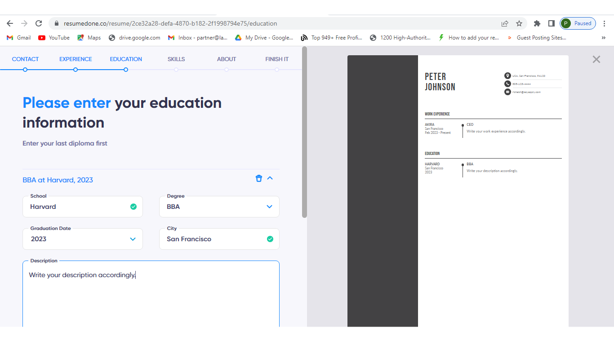Toggle the browser side panel icon
This screenshot has width=614, height=345.
(x=551, y=23)
